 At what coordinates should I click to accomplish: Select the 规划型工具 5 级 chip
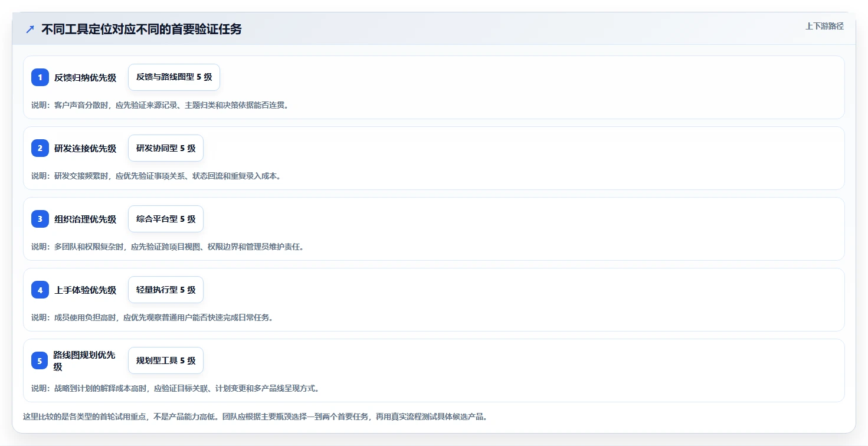166,360
